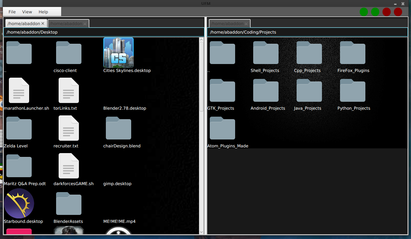Click the left pane path field
Image resolution: width=411 pixels, height=239 pixels.
pos(104,32)
